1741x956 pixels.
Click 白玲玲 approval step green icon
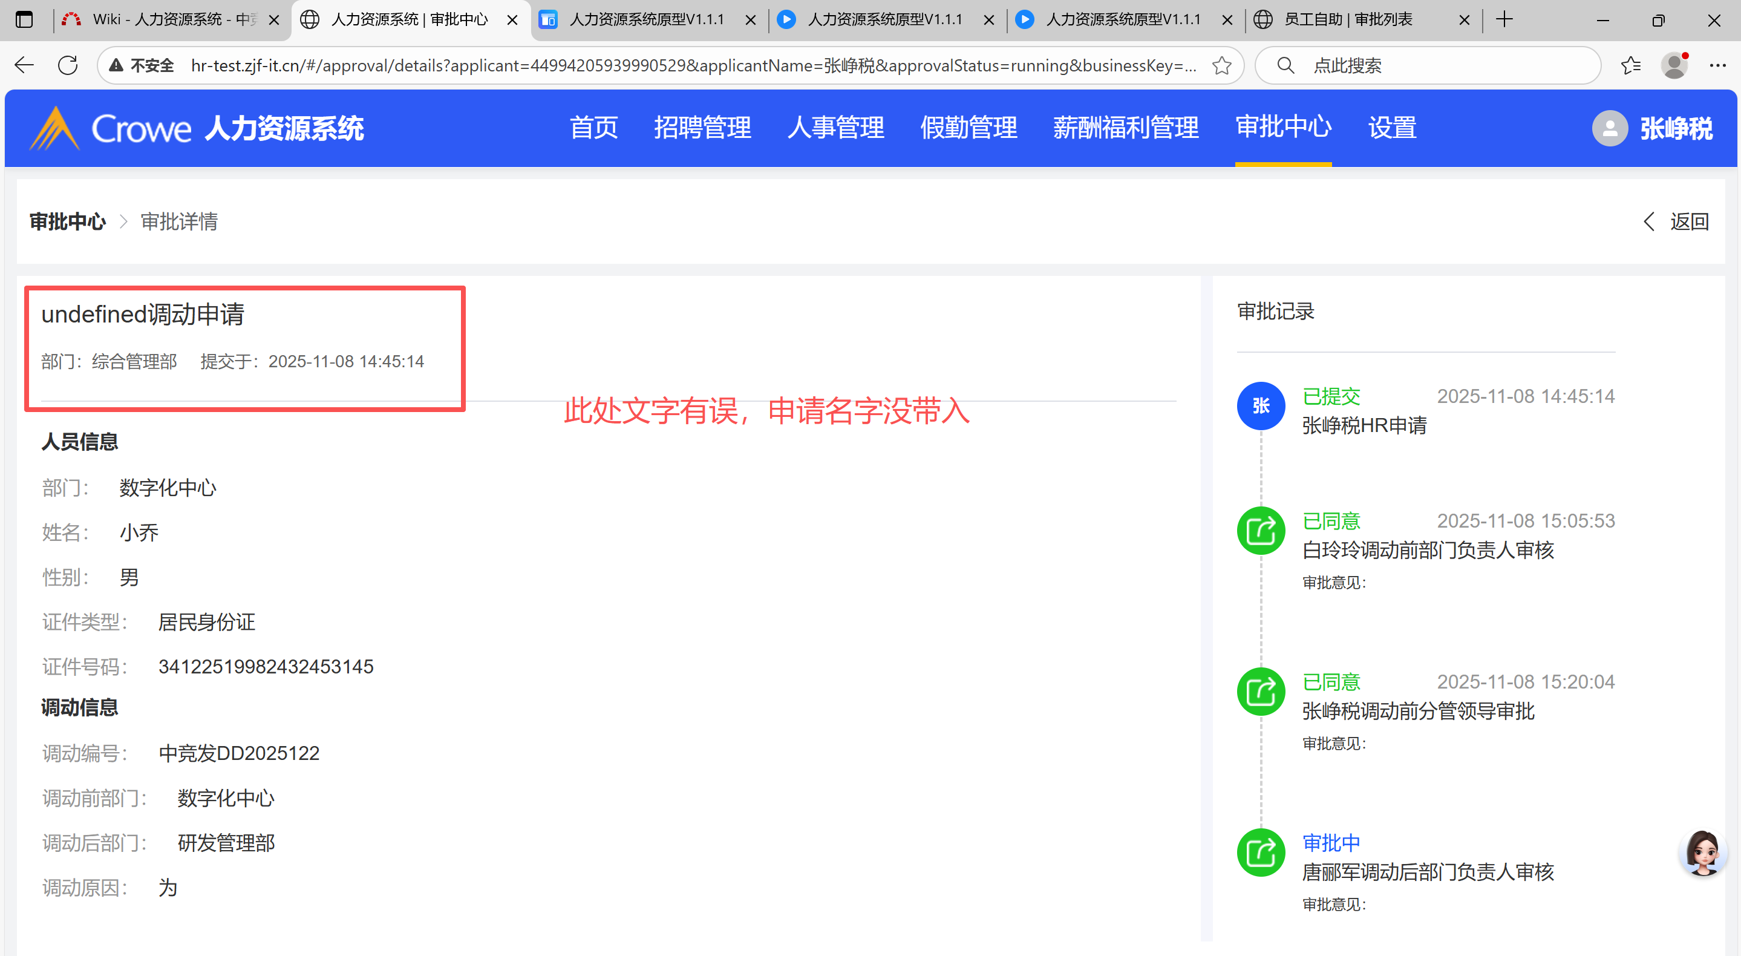pos(1261,531)
